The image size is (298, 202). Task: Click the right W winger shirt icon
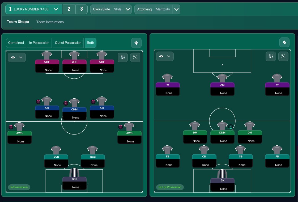[277, 78]
